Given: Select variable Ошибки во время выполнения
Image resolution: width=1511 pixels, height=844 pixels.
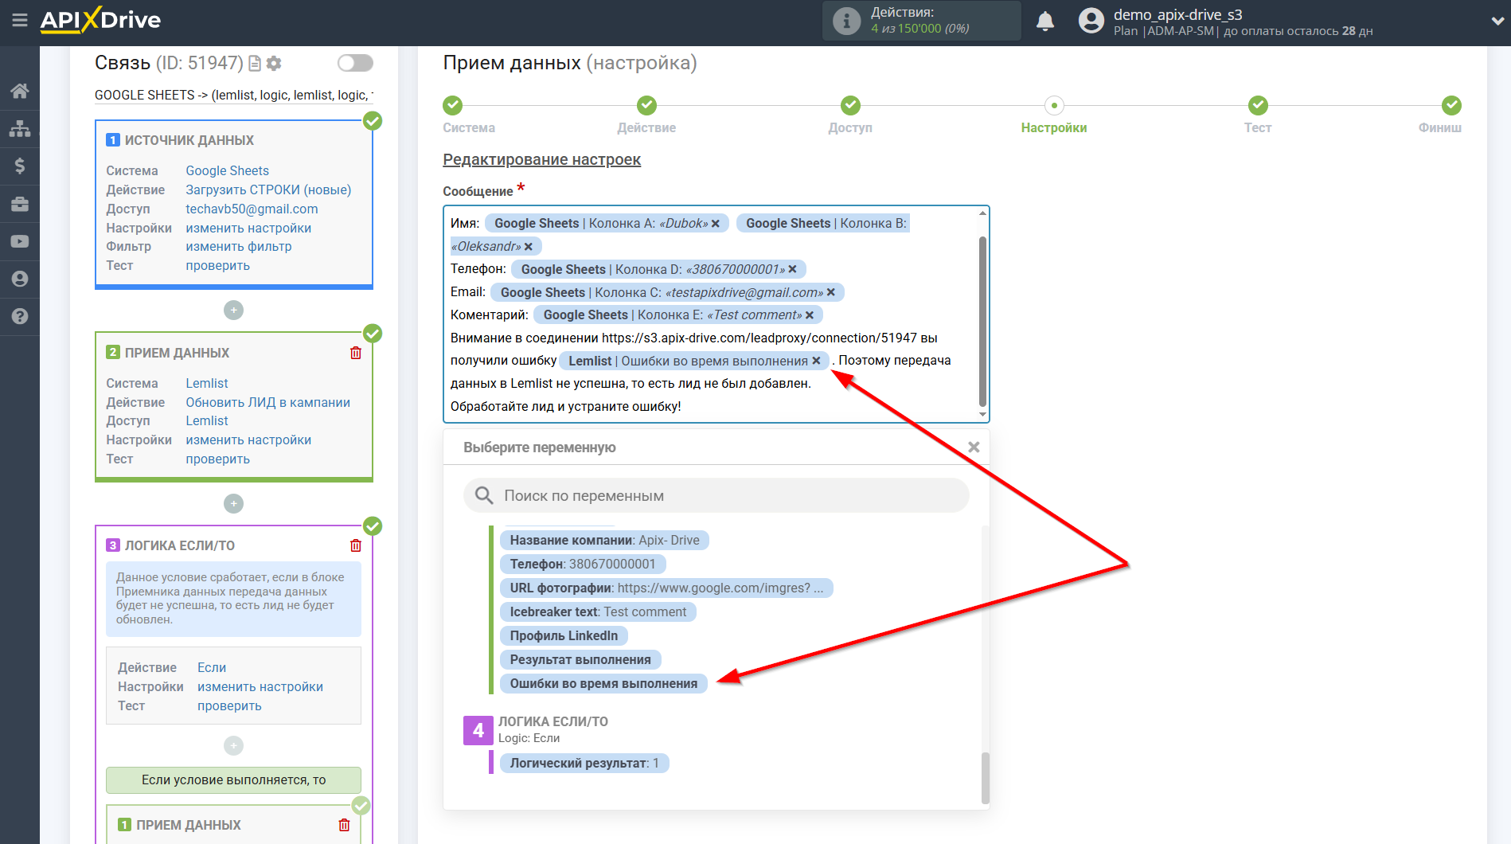Looking at the screenshot, I should tap(603, 683).
